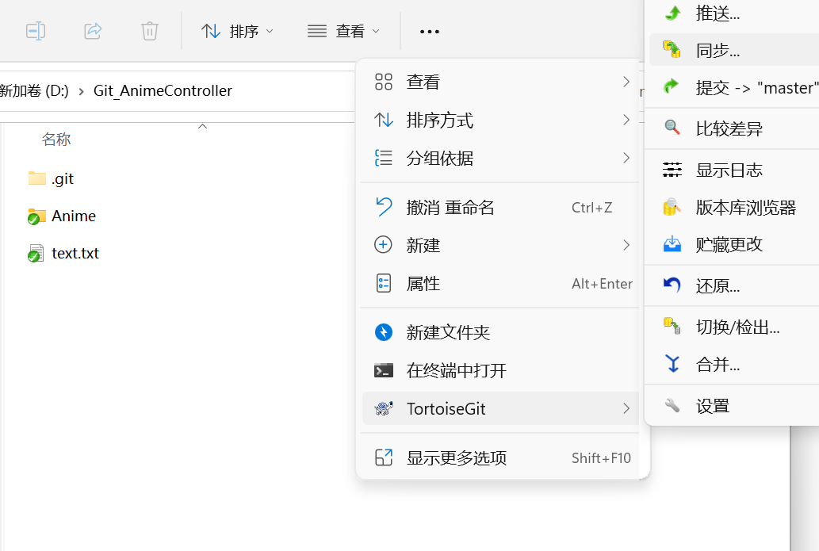Click the TortoiseGit Push (推送) icon
The width and height of the screenshot is (819, 551).
pyautogui.click(x=672, y=13)
